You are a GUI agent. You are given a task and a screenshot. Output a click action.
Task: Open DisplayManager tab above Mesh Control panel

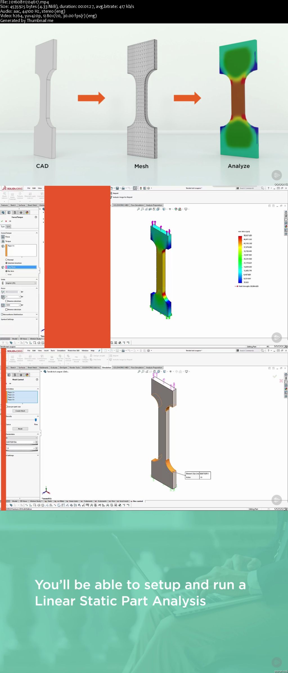click(x=27, y=375)
